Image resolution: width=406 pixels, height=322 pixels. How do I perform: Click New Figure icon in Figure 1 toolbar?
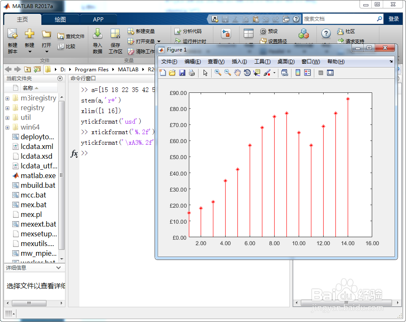coord(163,73)
